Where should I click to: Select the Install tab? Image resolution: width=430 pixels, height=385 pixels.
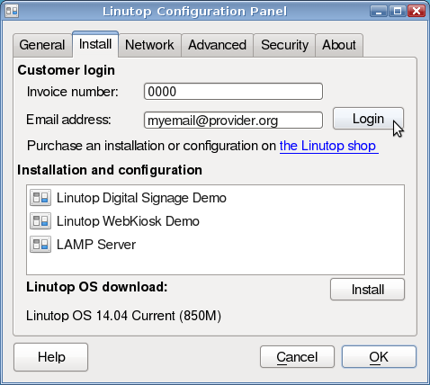(95, 44)
